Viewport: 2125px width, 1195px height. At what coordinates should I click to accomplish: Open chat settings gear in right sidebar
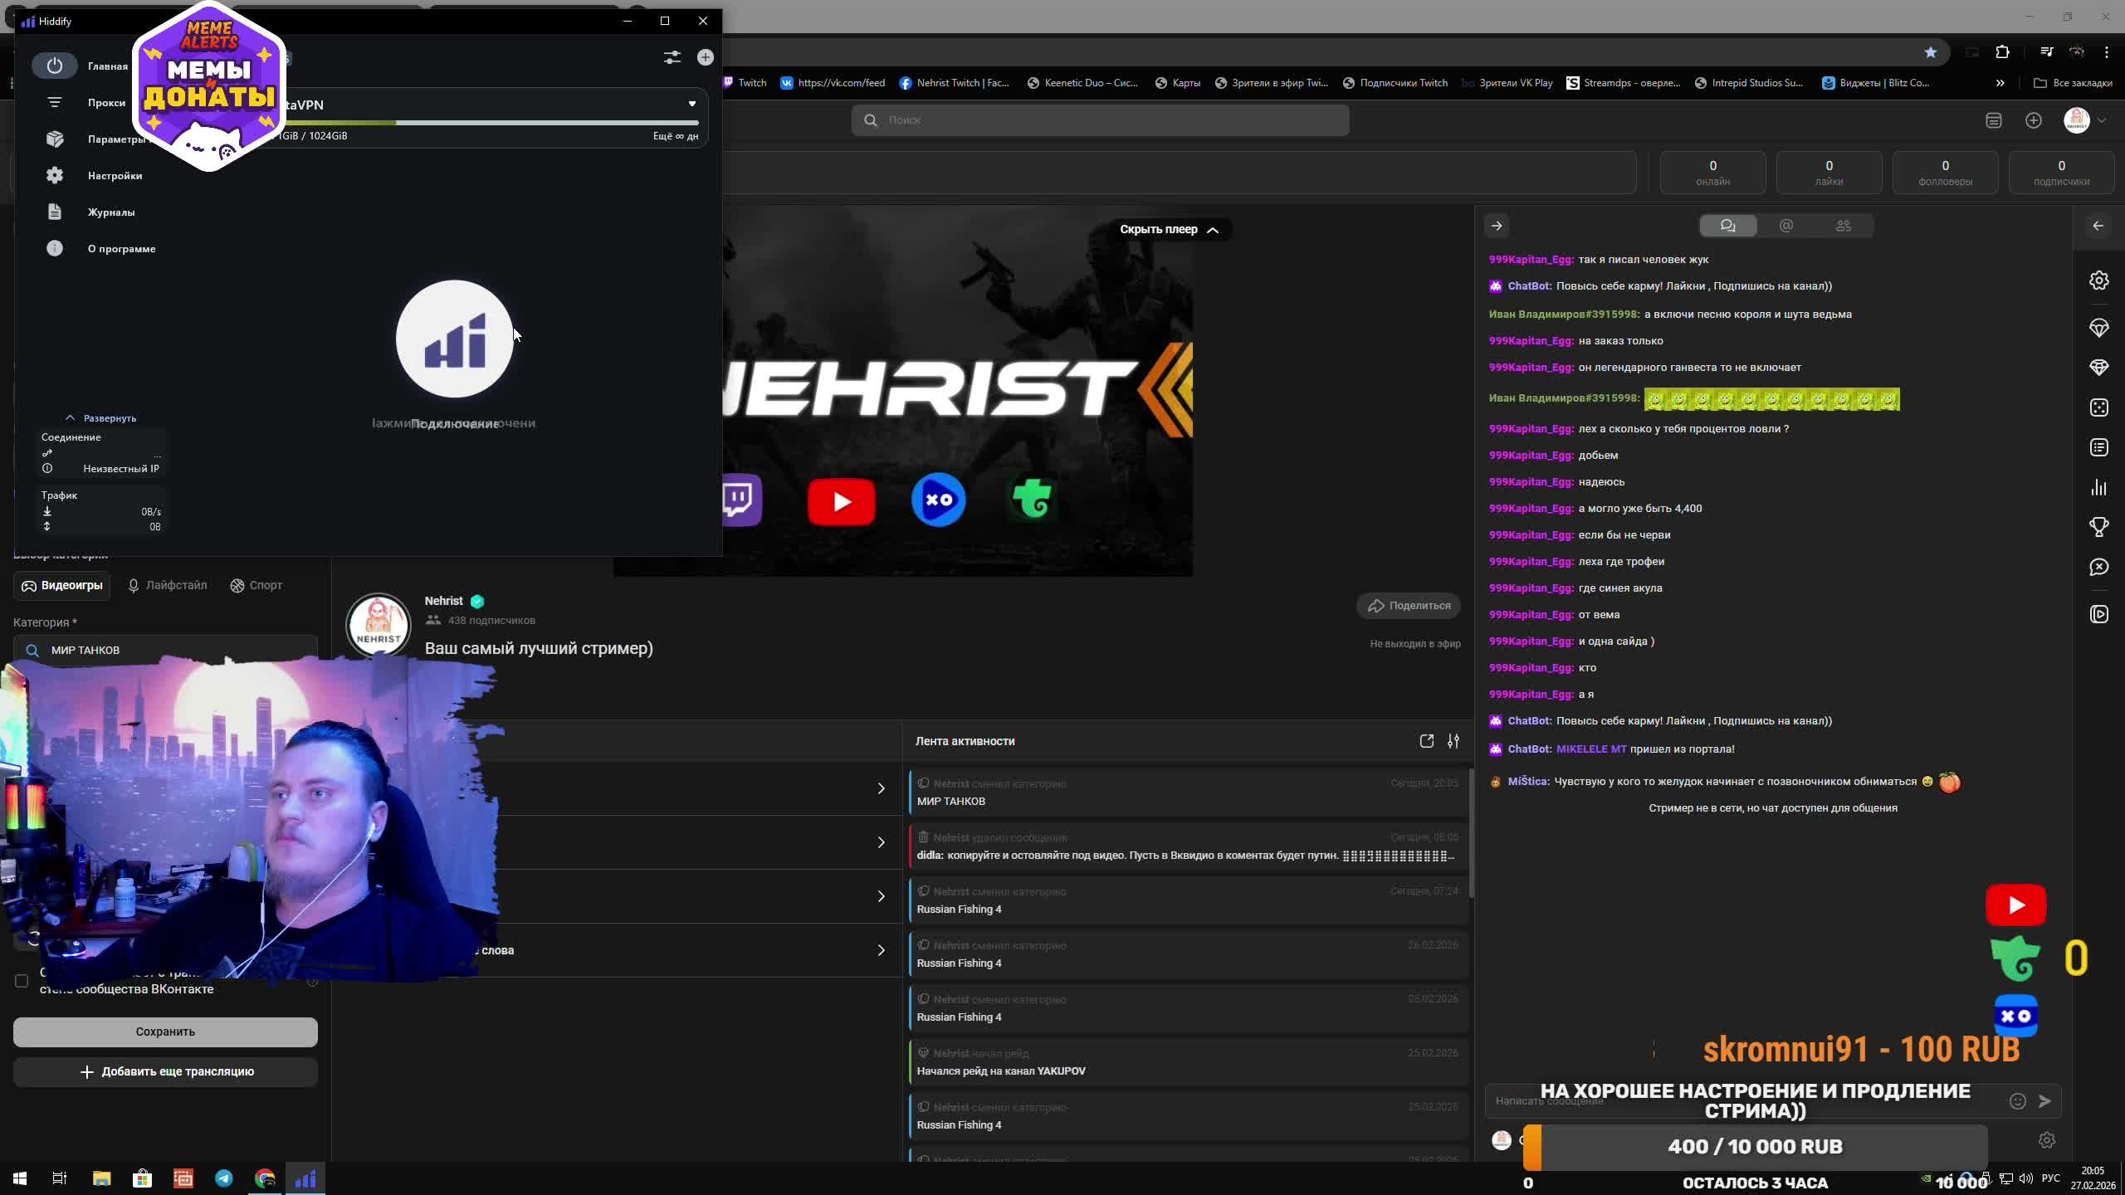pos(2098,280)
